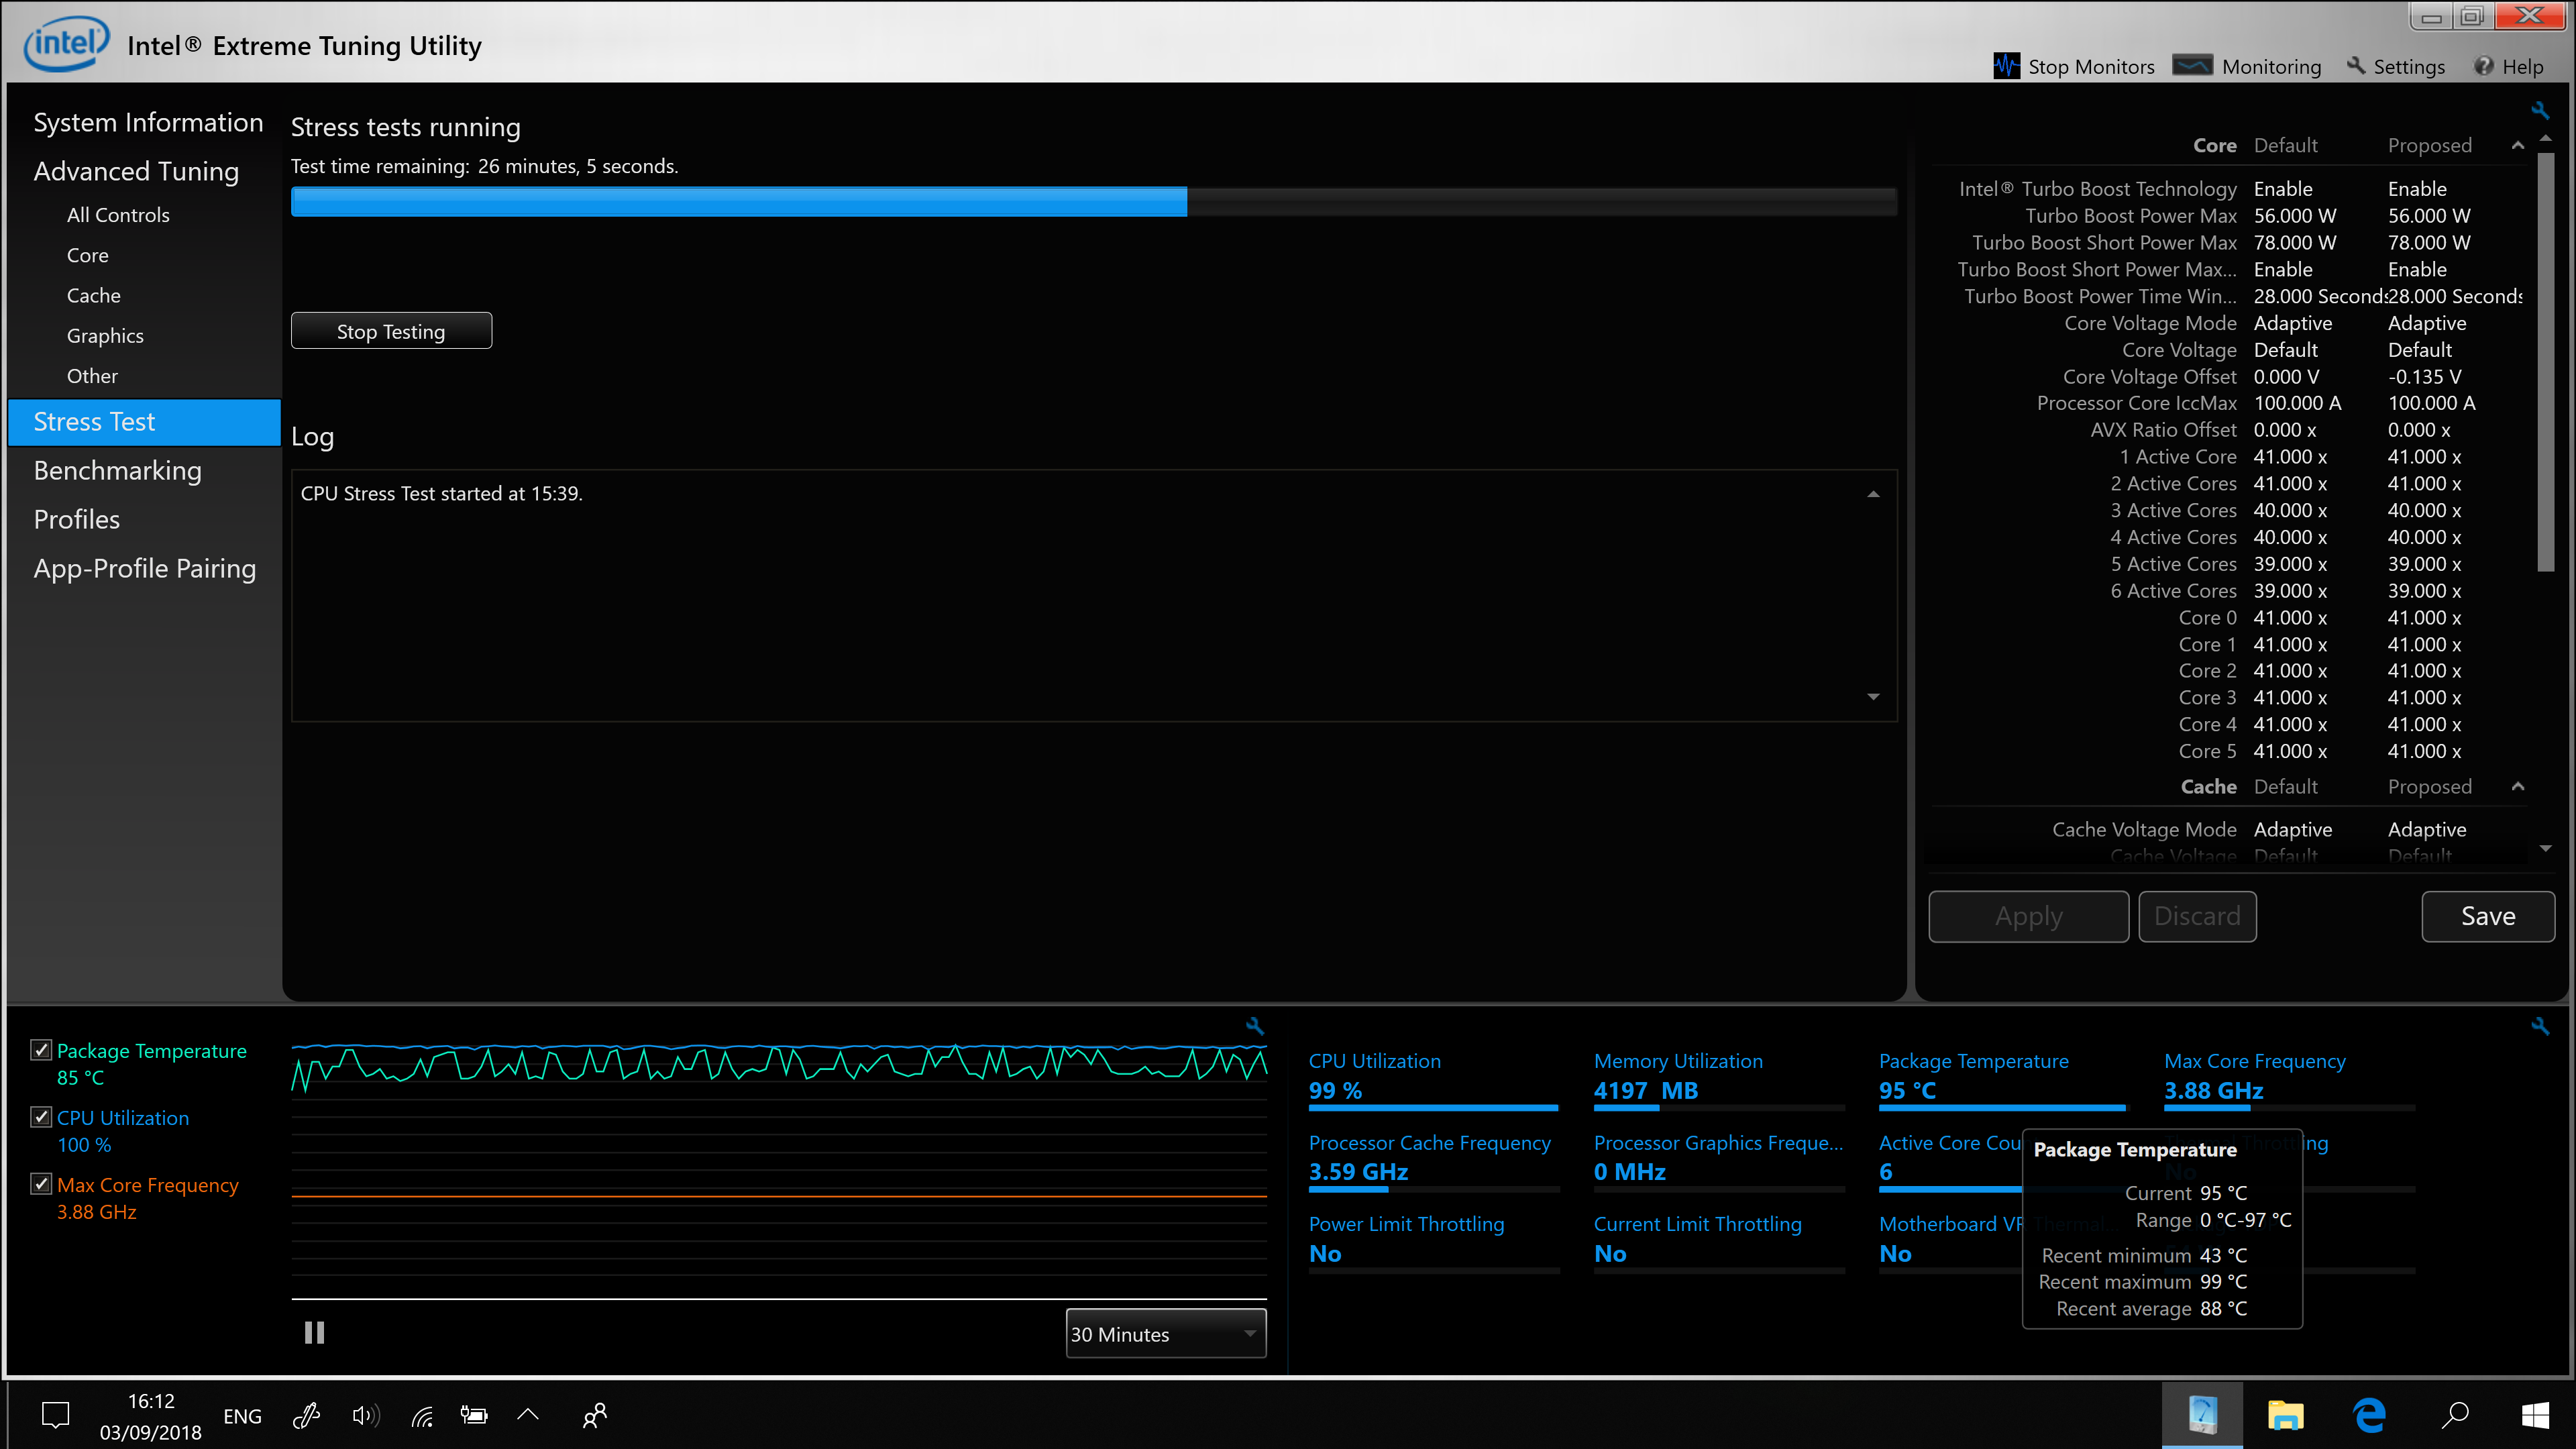Open the Profiles page

click(x=76, y=519)
